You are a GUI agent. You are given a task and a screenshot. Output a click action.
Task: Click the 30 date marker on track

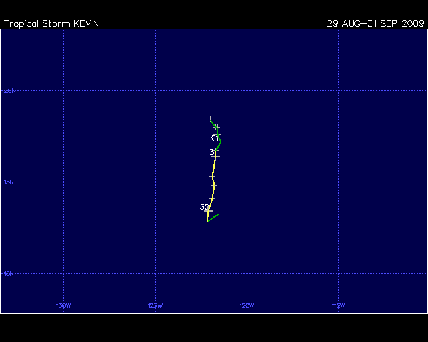coord(205,208)
